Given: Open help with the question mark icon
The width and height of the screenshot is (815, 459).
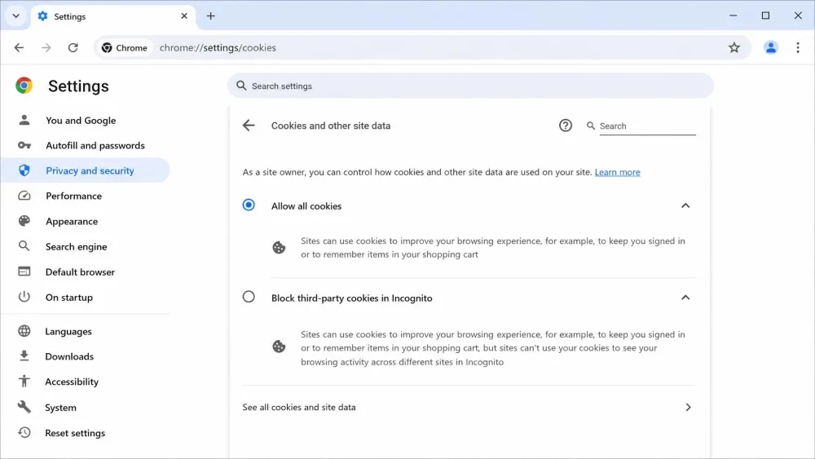Looking at the screenshot, I should click(x=566, y=126).
